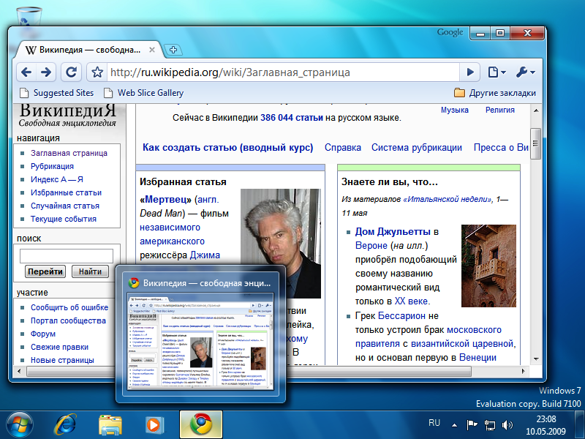The width and height of the screenshot is (585, 439).
Task: Open Как создать статью (вводный курс)
Action: 227,148
